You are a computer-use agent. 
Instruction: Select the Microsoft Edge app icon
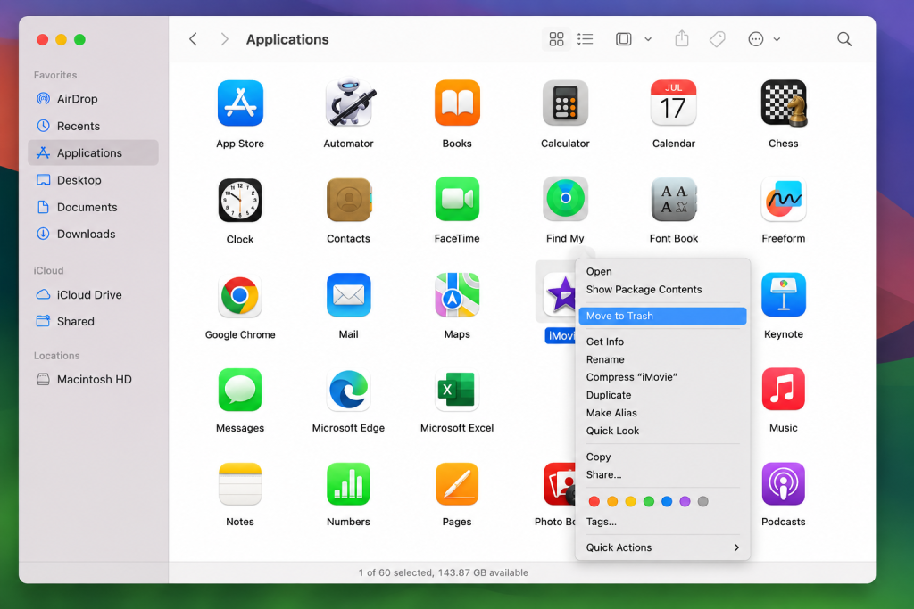[x=349, y=390]
